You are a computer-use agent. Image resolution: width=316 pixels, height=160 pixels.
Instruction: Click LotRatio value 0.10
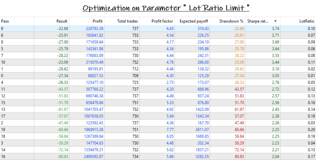tap(311, 29)
